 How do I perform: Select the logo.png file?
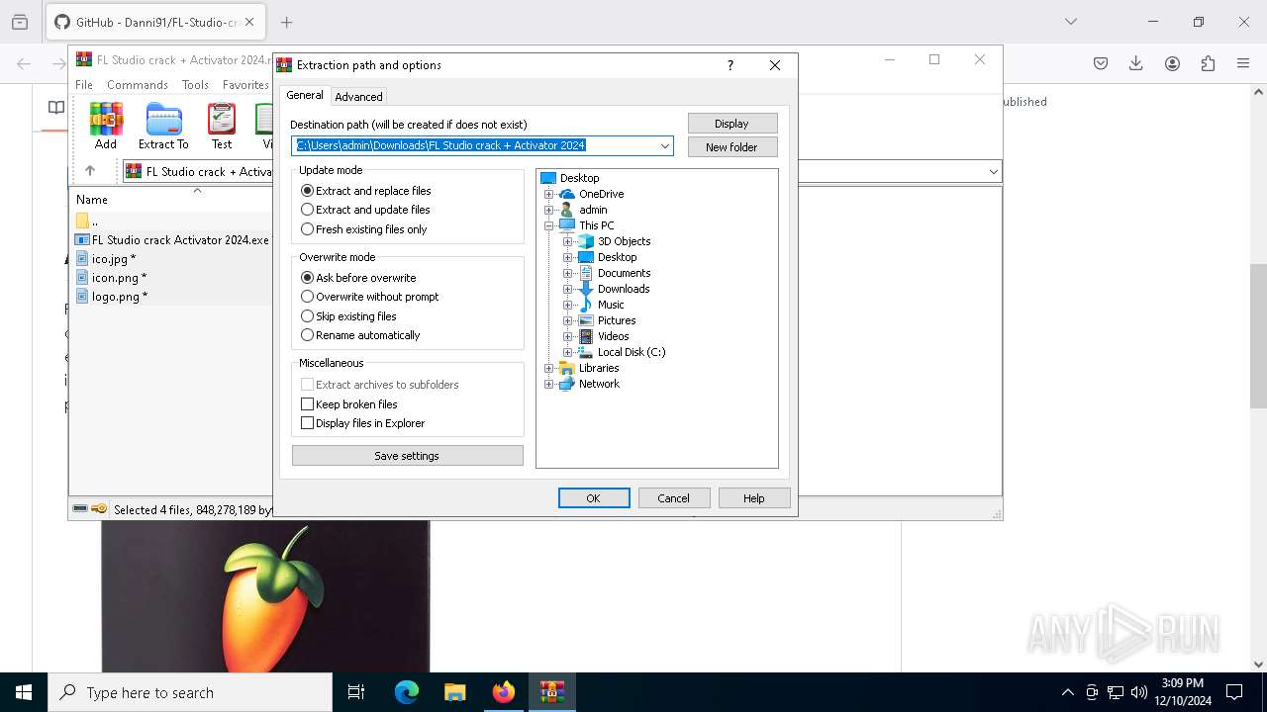pyautogui.click(x=112, y=296)
